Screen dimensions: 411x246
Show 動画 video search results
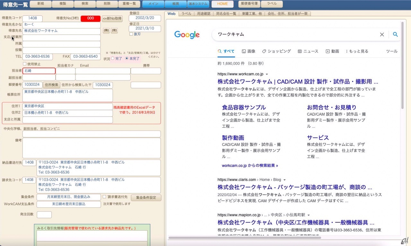[x=332, y=51]
